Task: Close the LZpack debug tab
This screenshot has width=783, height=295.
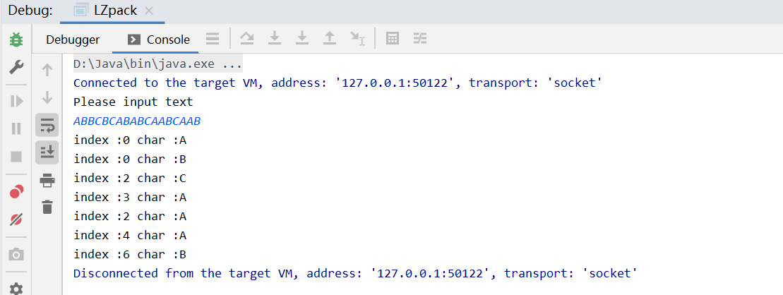Action: click(148, 11)
